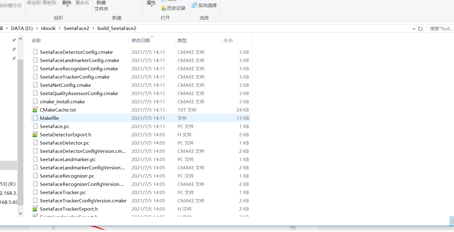Click the Makefile document icon
This screenshot has width=454, height=232.
(x=35, y=118)
